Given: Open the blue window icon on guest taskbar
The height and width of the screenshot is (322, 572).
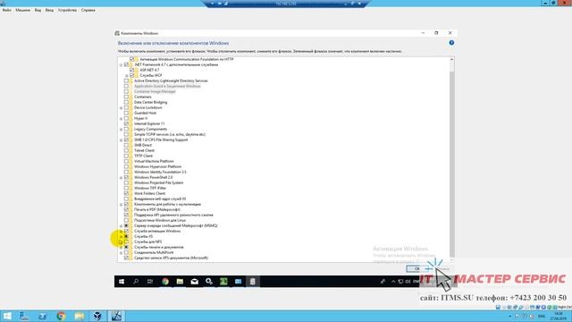Looking at the screenshot, I should pyautogui.click(x=239, y=282).
